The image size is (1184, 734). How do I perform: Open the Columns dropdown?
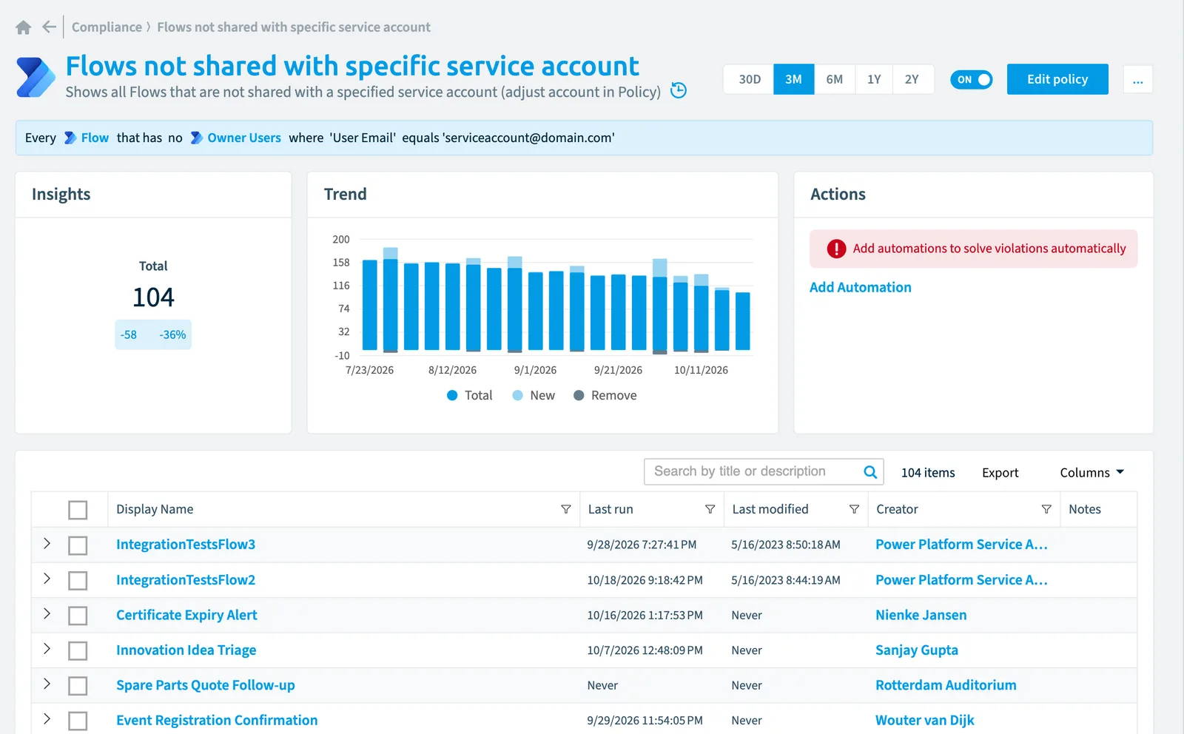point(1092,473)
